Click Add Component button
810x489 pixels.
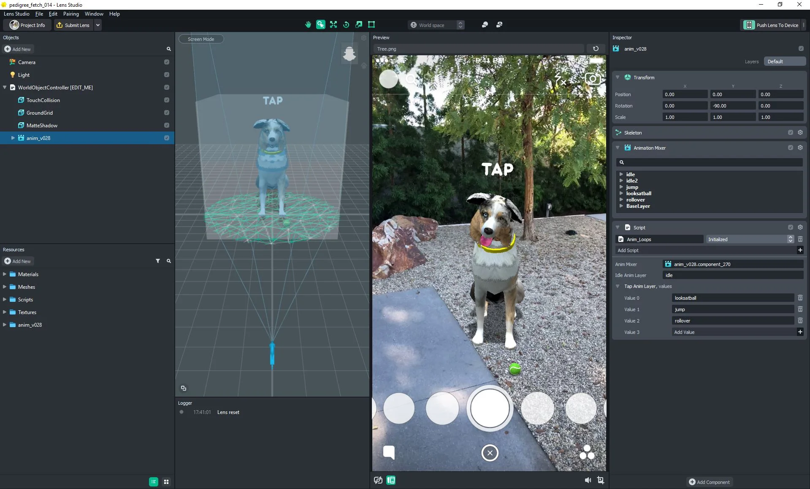point(709,482)
